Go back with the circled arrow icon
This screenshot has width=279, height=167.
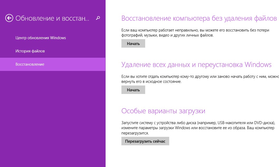coord(9,18)
